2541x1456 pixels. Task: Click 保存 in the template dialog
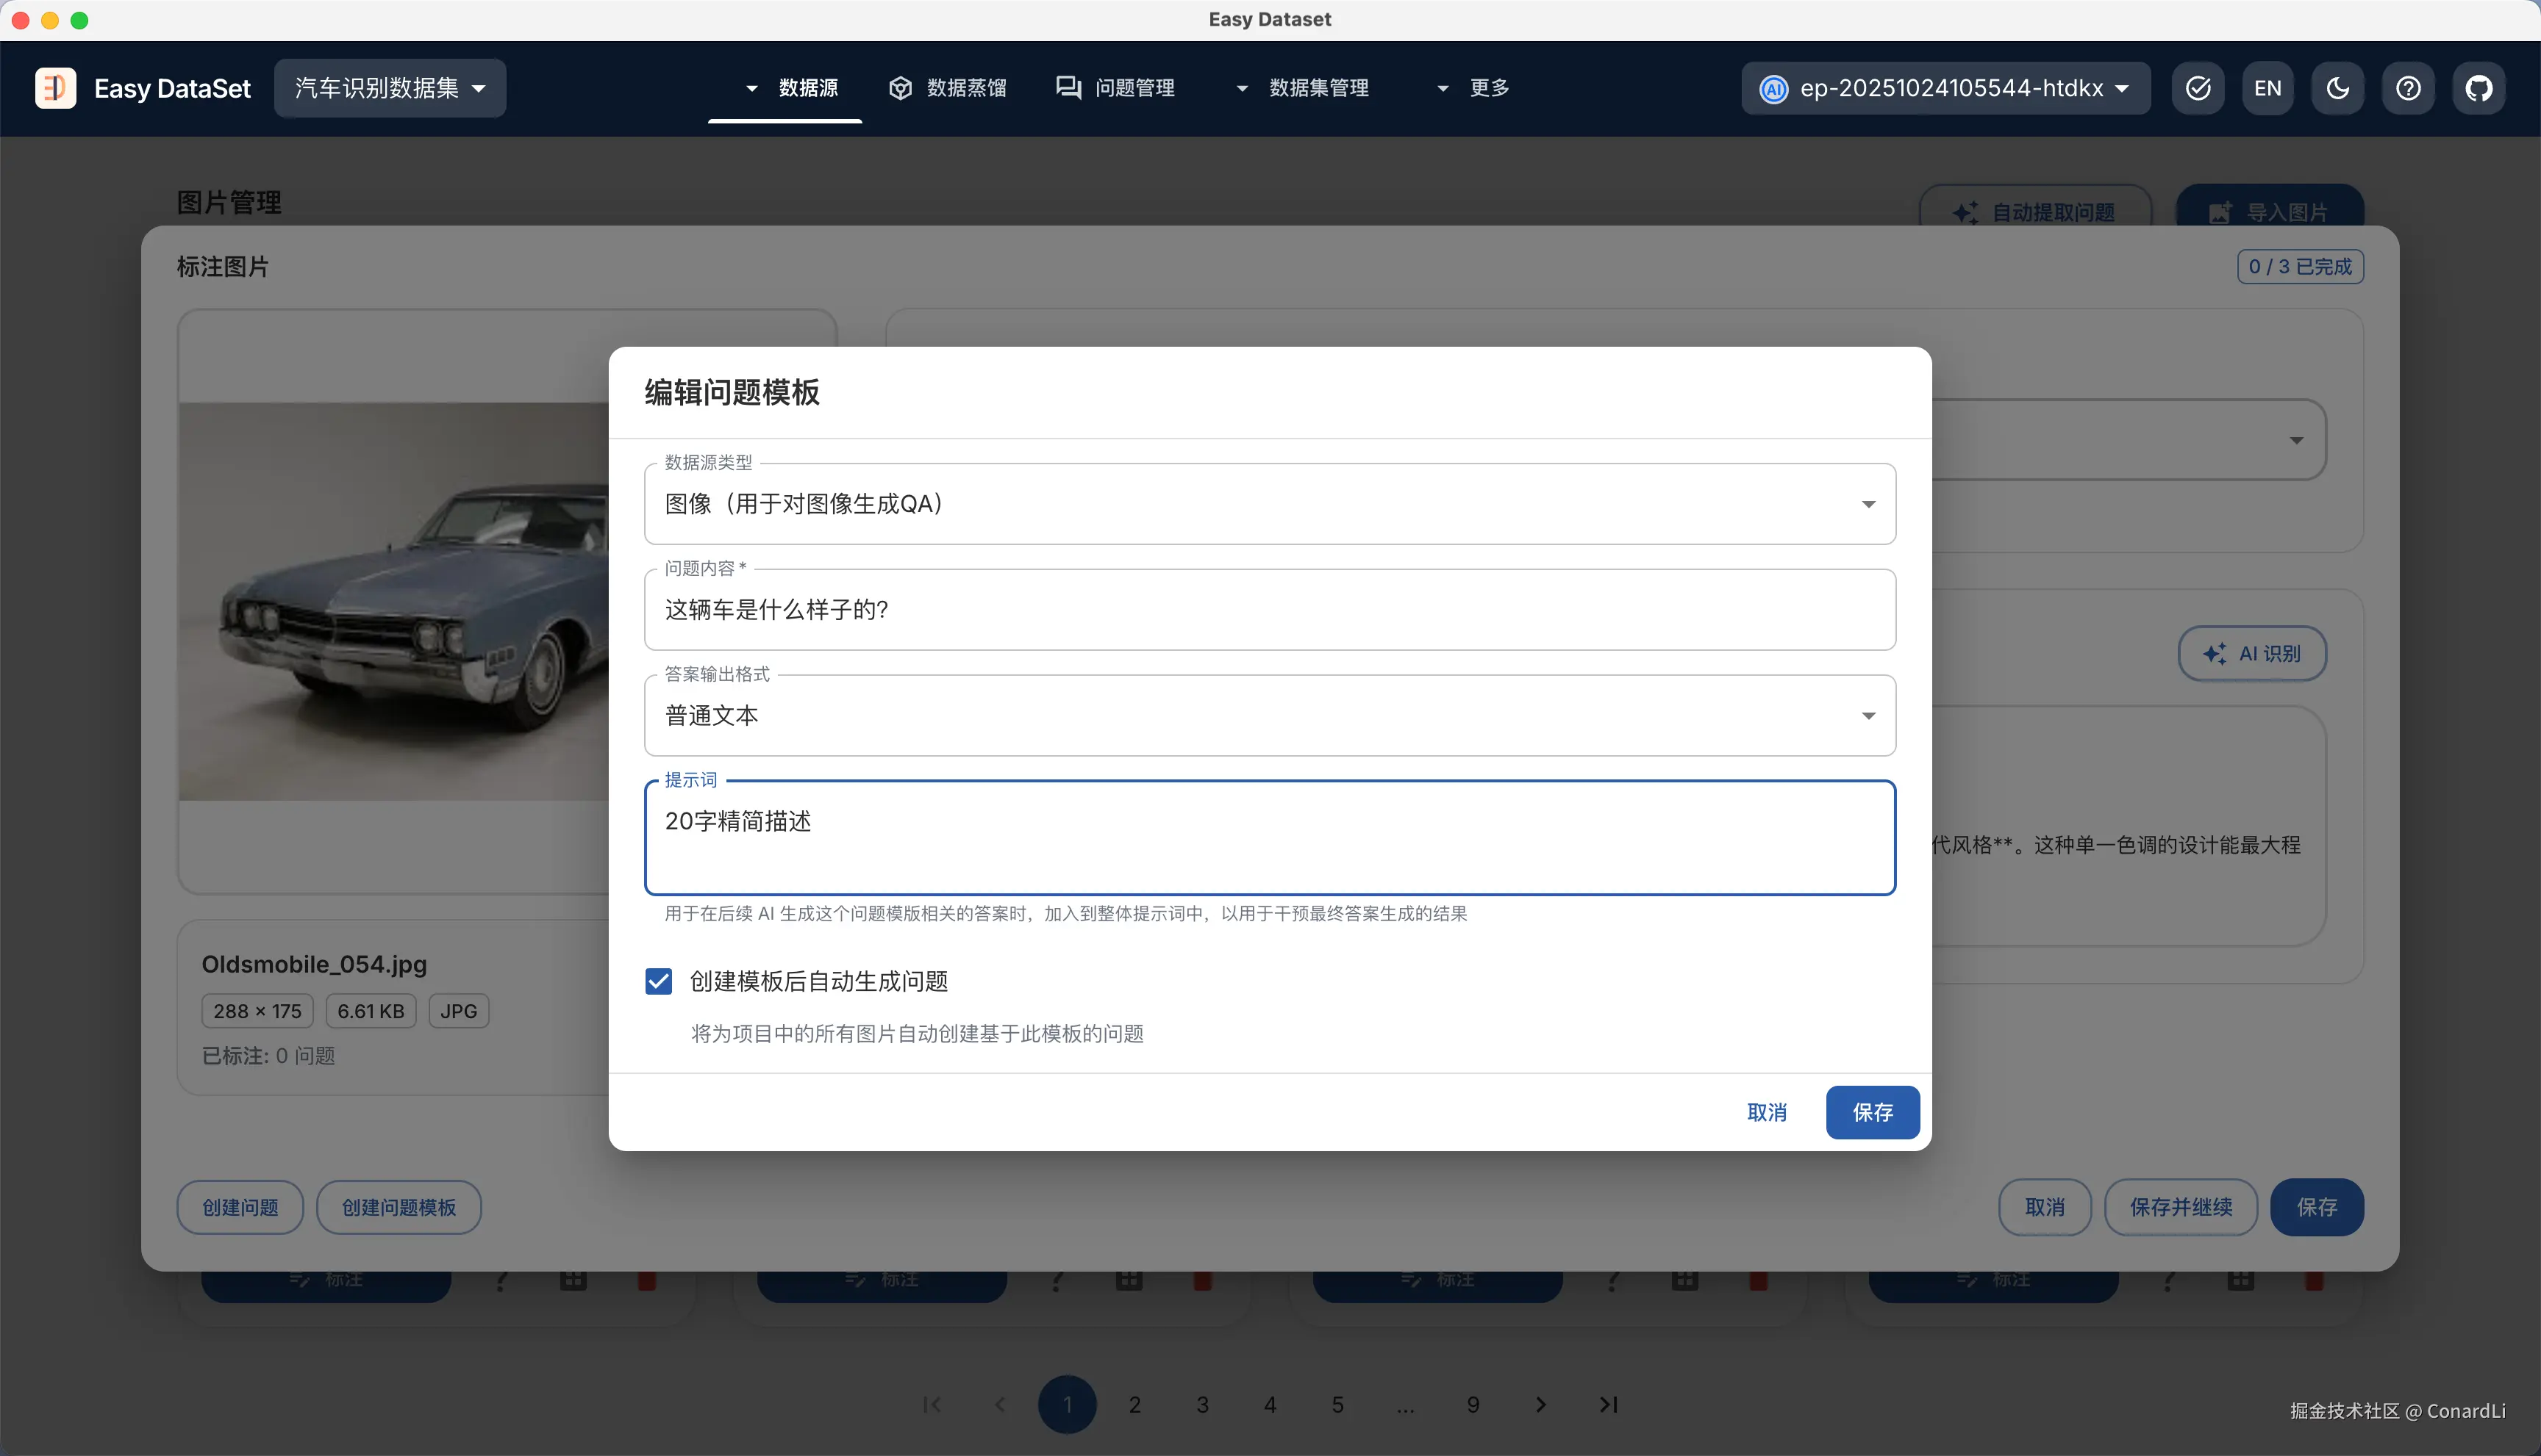(1871, 1112)
